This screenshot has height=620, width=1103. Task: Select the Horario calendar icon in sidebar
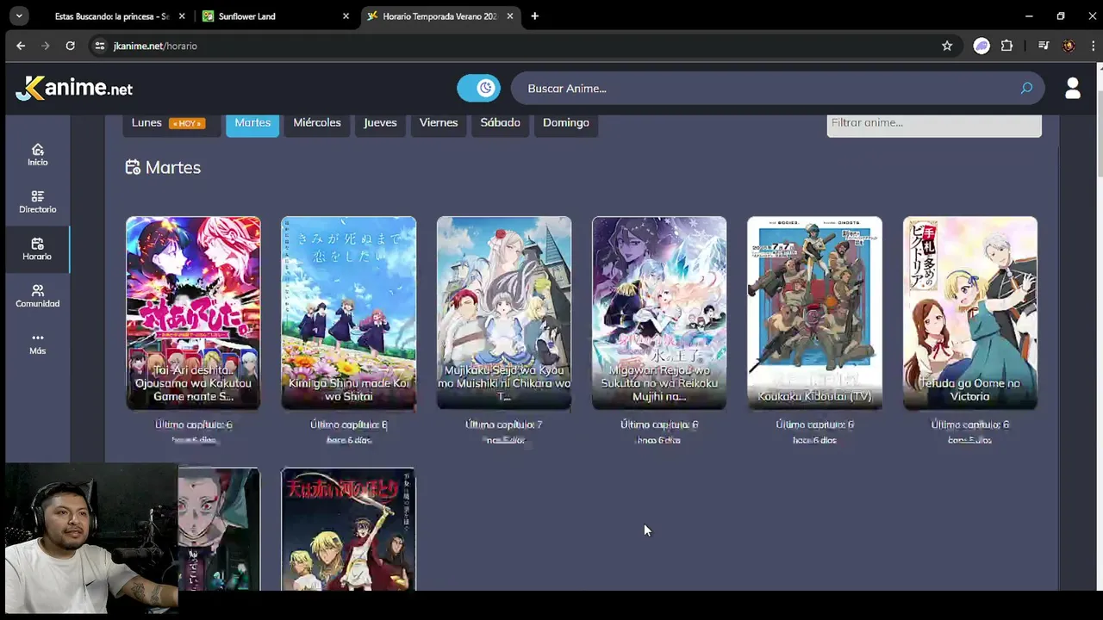[x=37, y=249]
